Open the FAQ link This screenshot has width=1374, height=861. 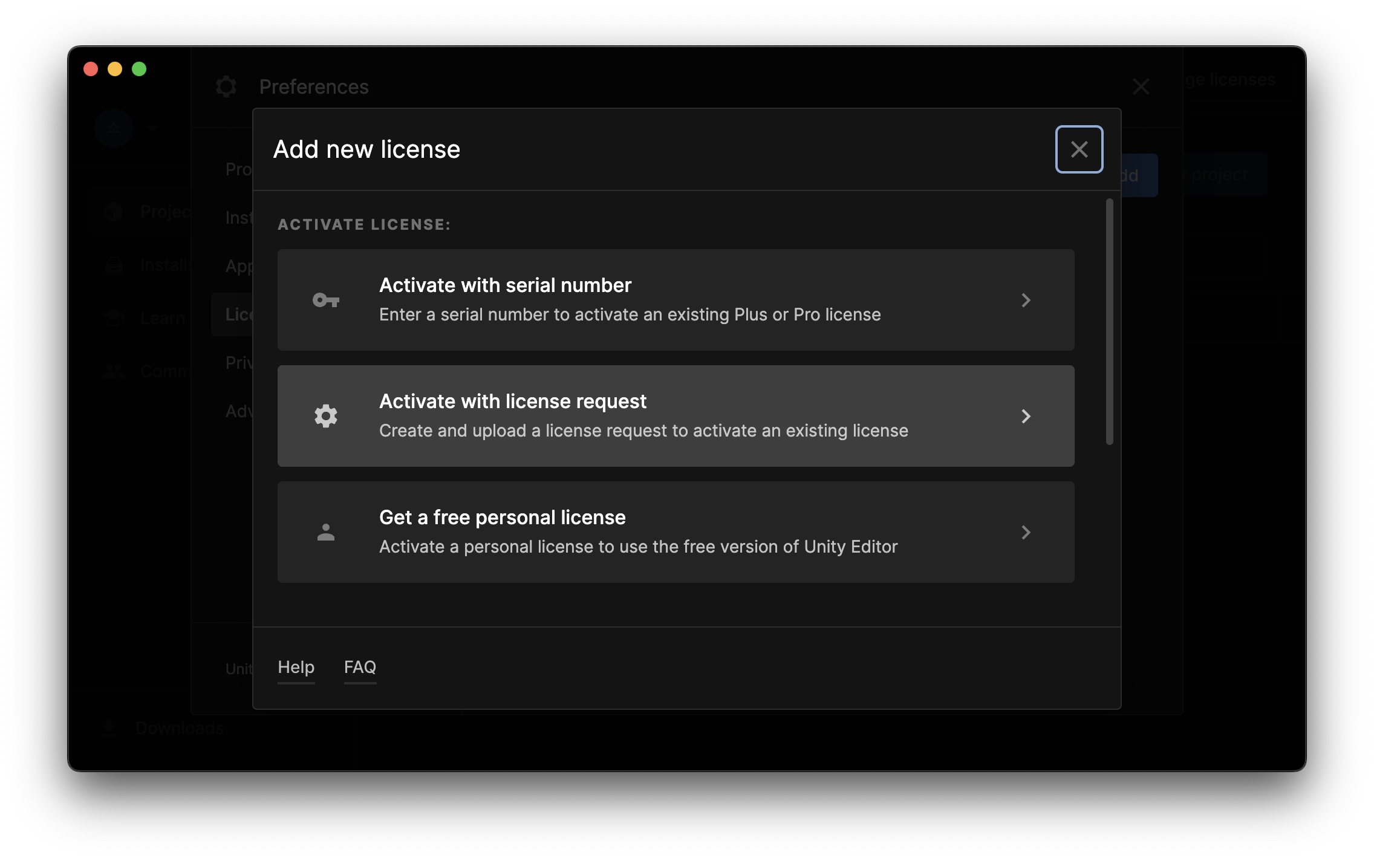[360, 667]
